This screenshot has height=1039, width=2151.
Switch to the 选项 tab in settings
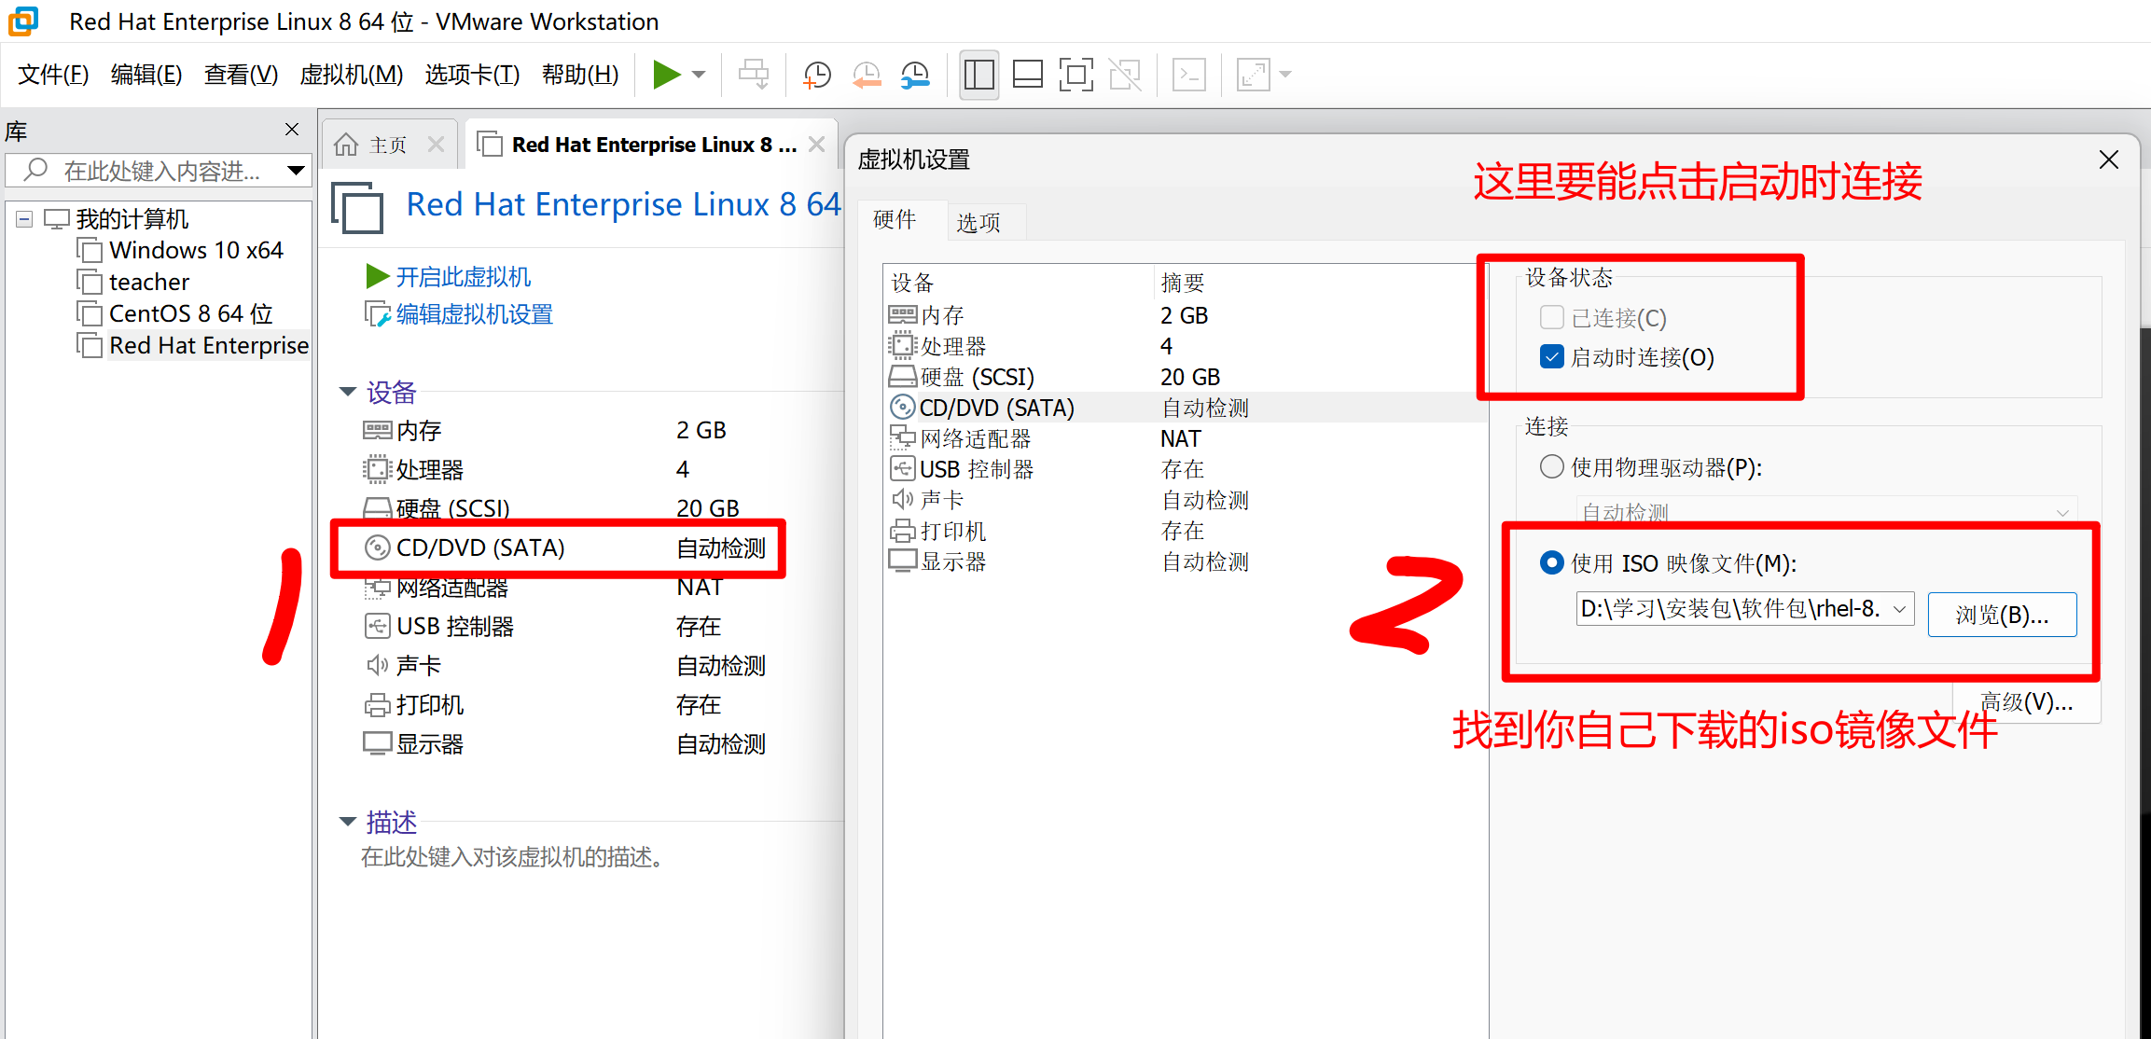click(x=978, y=222)
